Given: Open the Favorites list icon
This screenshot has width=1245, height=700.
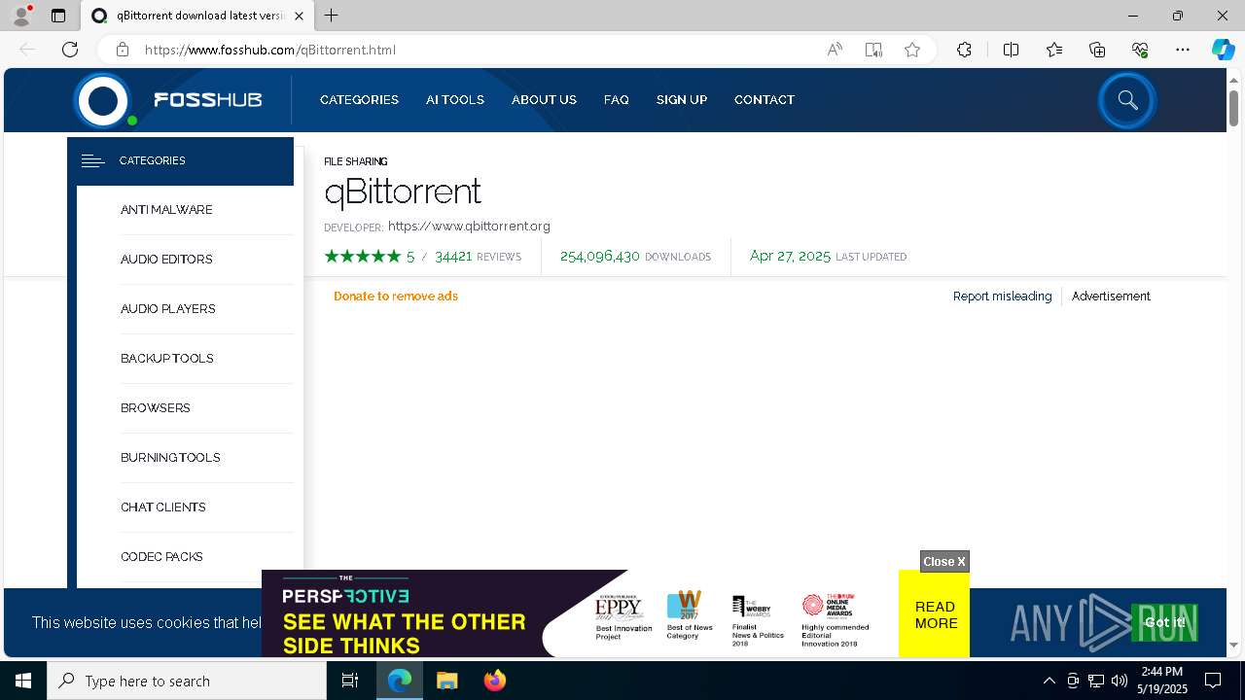Looking at the screenshot, I should click(1054, 50).
